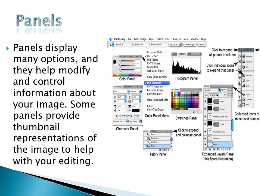This screenshot has width=261, height=196.
Task: Click the Underline text style button
Action: tap(136, 116)
